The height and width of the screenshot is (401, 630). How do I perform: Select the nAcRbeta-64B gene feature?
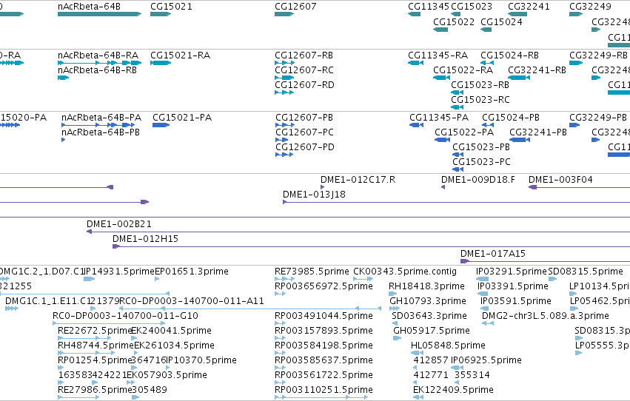click(x=100, y=14)
